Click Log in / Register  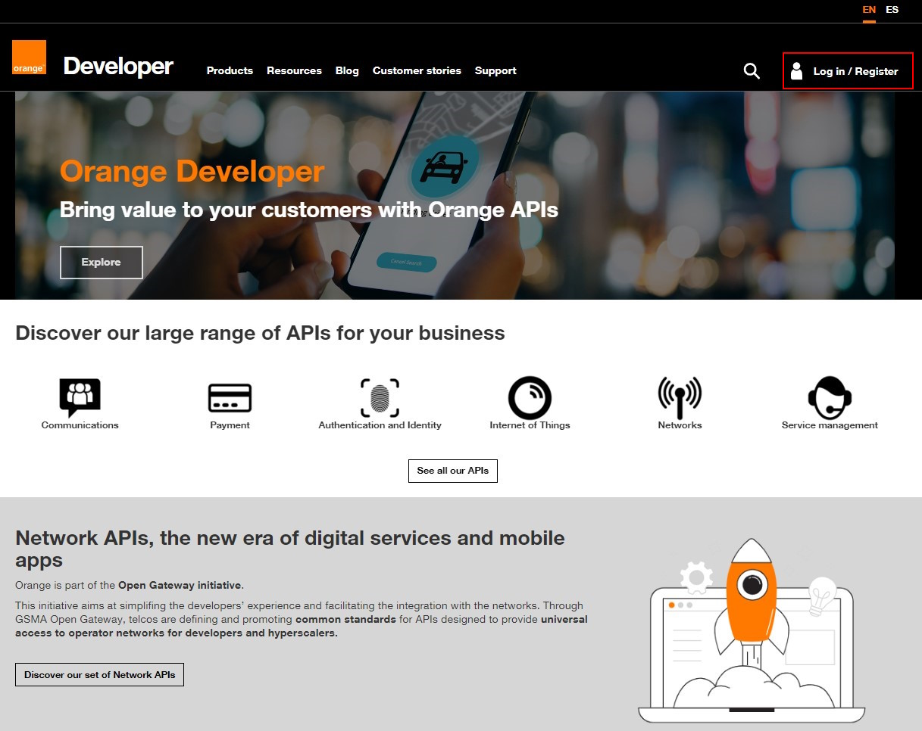[848, 71]
